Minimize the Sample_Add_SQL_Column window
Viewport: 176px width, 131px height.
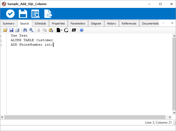click(149, 4)
